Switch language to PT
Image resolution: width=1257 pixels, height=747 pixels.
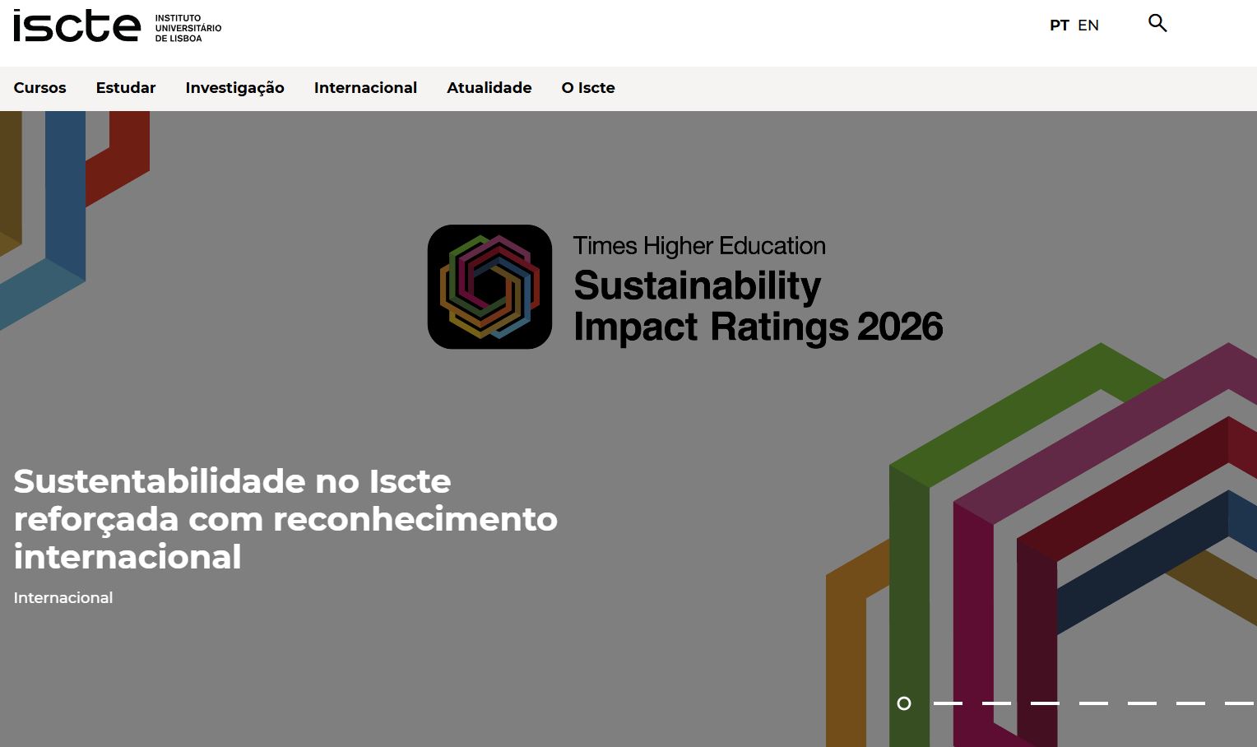pyautogui.click(x=1059, y=26)
